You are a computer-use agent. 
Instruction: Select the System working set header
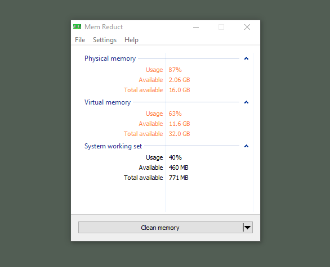[113, 146]
